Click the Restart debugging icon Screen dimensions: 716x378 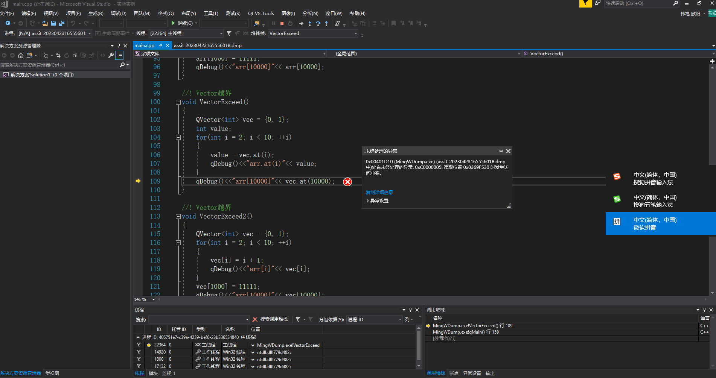coord(290,23)
